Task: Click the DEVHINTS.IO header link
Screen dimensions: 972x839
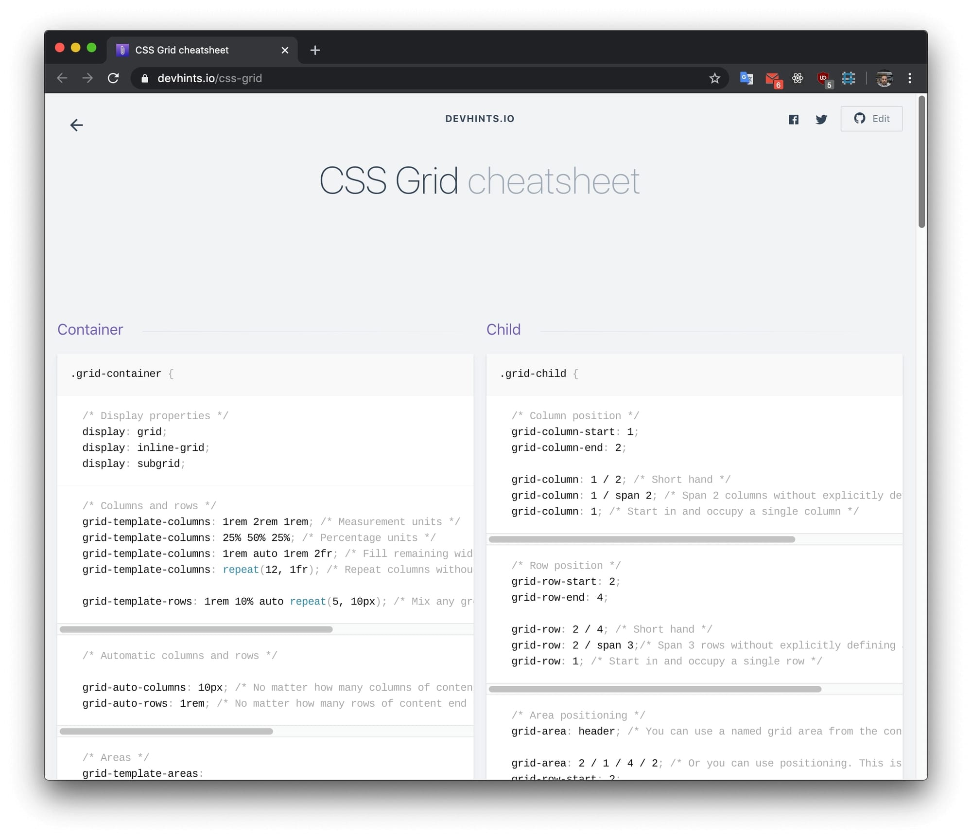Action: pyautogui.click(x=480, y=118)
